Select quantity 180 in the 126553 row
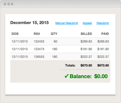 coord(55,57)
